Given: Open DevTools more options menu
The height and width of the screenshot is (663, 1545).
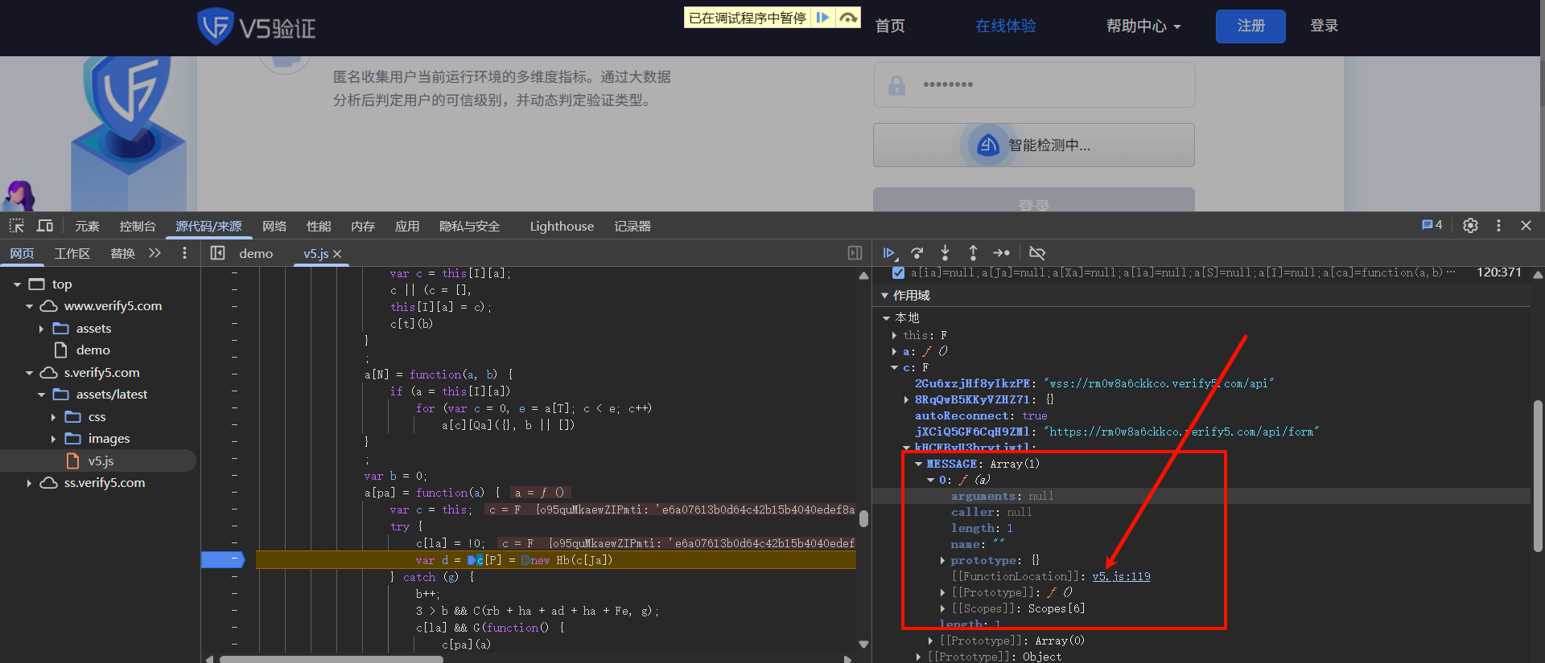Looking at the screenshot, I should (1498, 226).
